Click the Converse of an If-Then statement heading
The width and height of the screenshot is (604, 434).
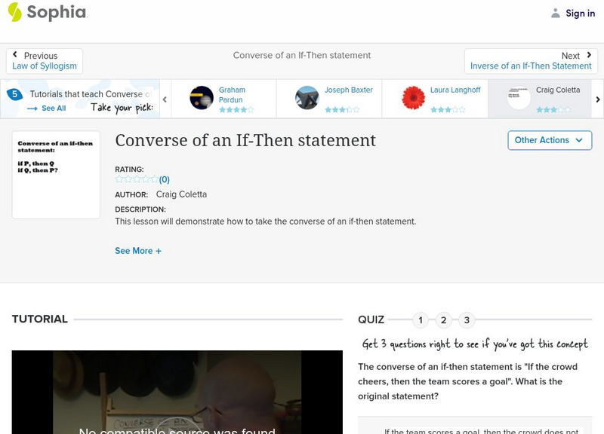[245, 140]
